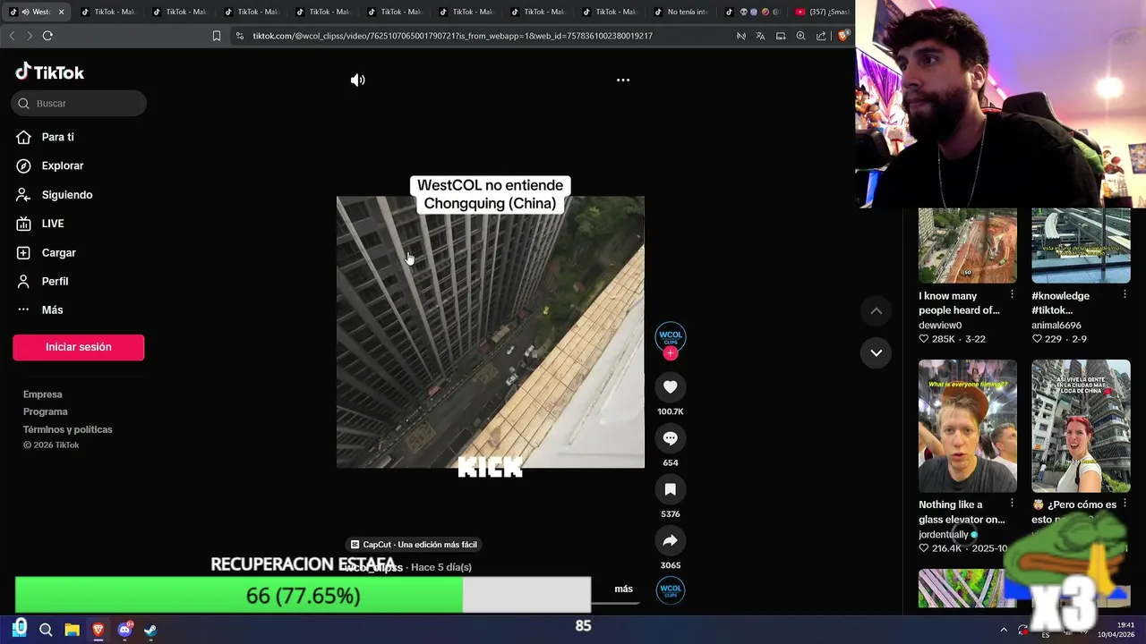Open options for 'I know many people' card
The height and width of the screenshot is (644, 1146).
pos(1012,294)
